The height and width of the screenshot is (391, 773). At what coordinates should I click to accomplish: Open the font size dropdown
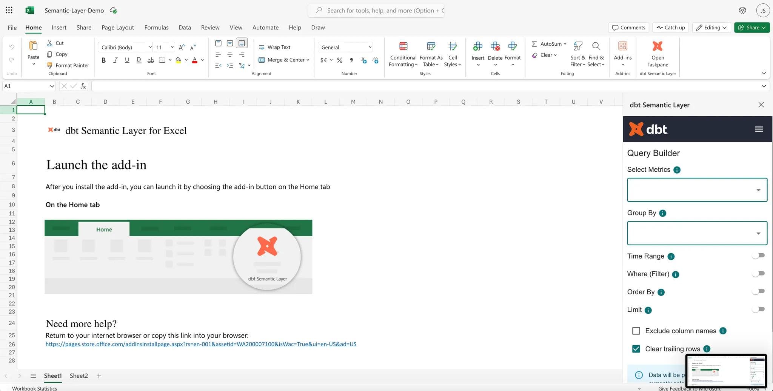pyautogui.click(x=172, y=47)
